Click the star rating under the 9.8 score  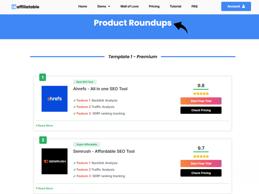point(201,93)
